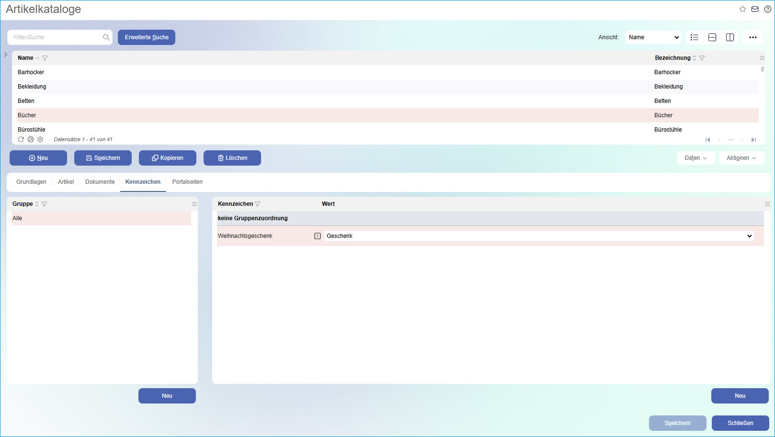775x437 pixels.
Task: Click the info icon beside Weihnachtsgeschenk
Action: 318,236
